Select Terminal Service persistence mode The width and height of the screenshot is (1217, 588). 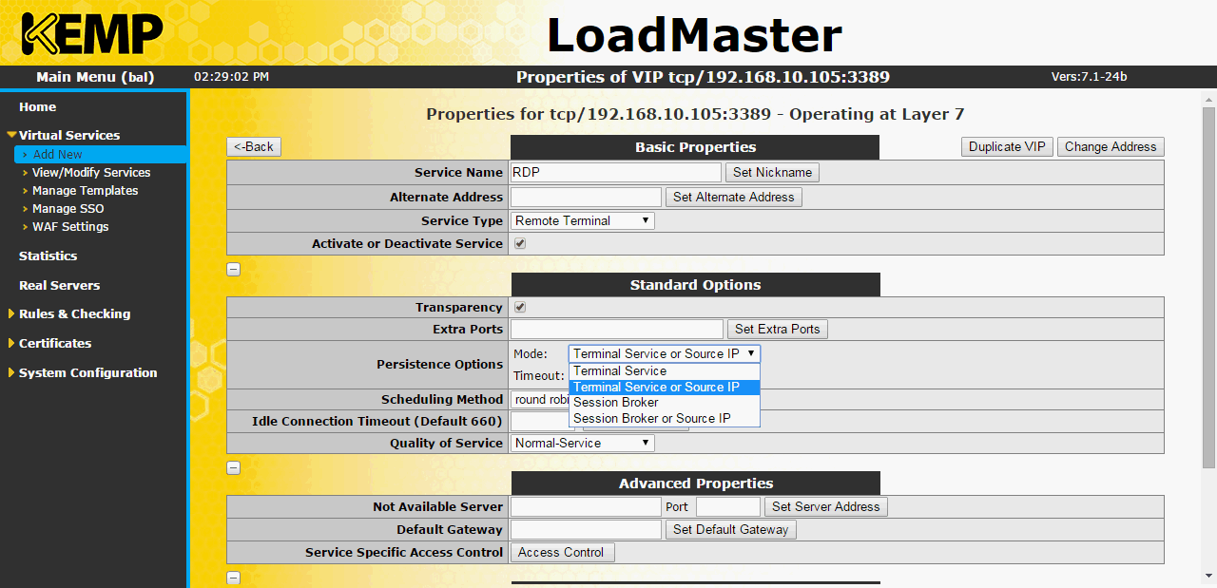[665, 371]
